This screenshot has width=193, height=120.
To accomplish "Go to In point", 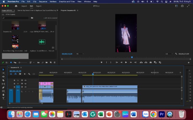I will coord(117,62).
